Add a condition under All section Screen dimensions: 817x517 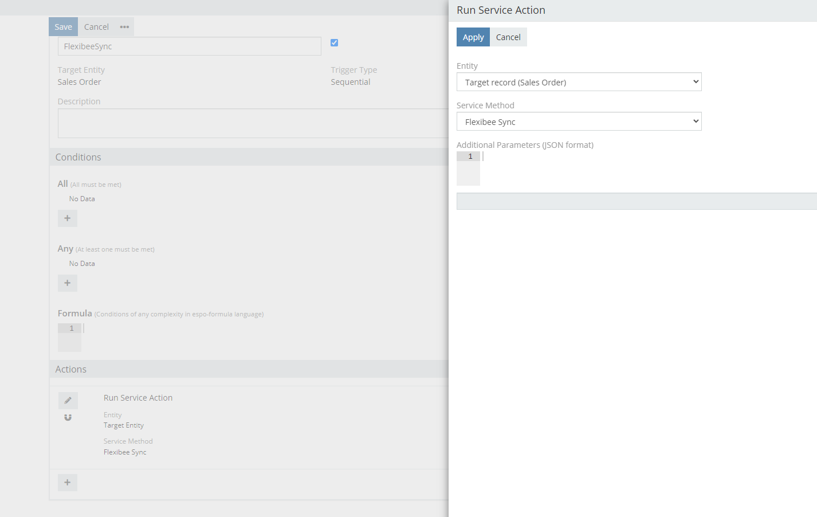(68, 218)
